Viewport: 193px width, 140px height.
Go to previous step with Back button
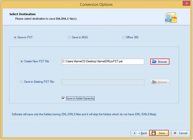(x=140, y=133)
